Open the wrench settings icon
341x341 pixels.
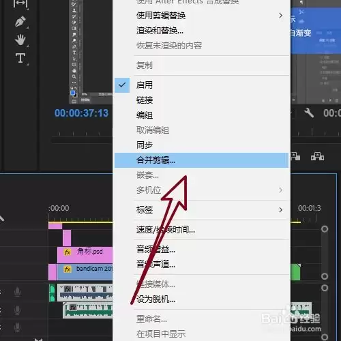(309, 113)
